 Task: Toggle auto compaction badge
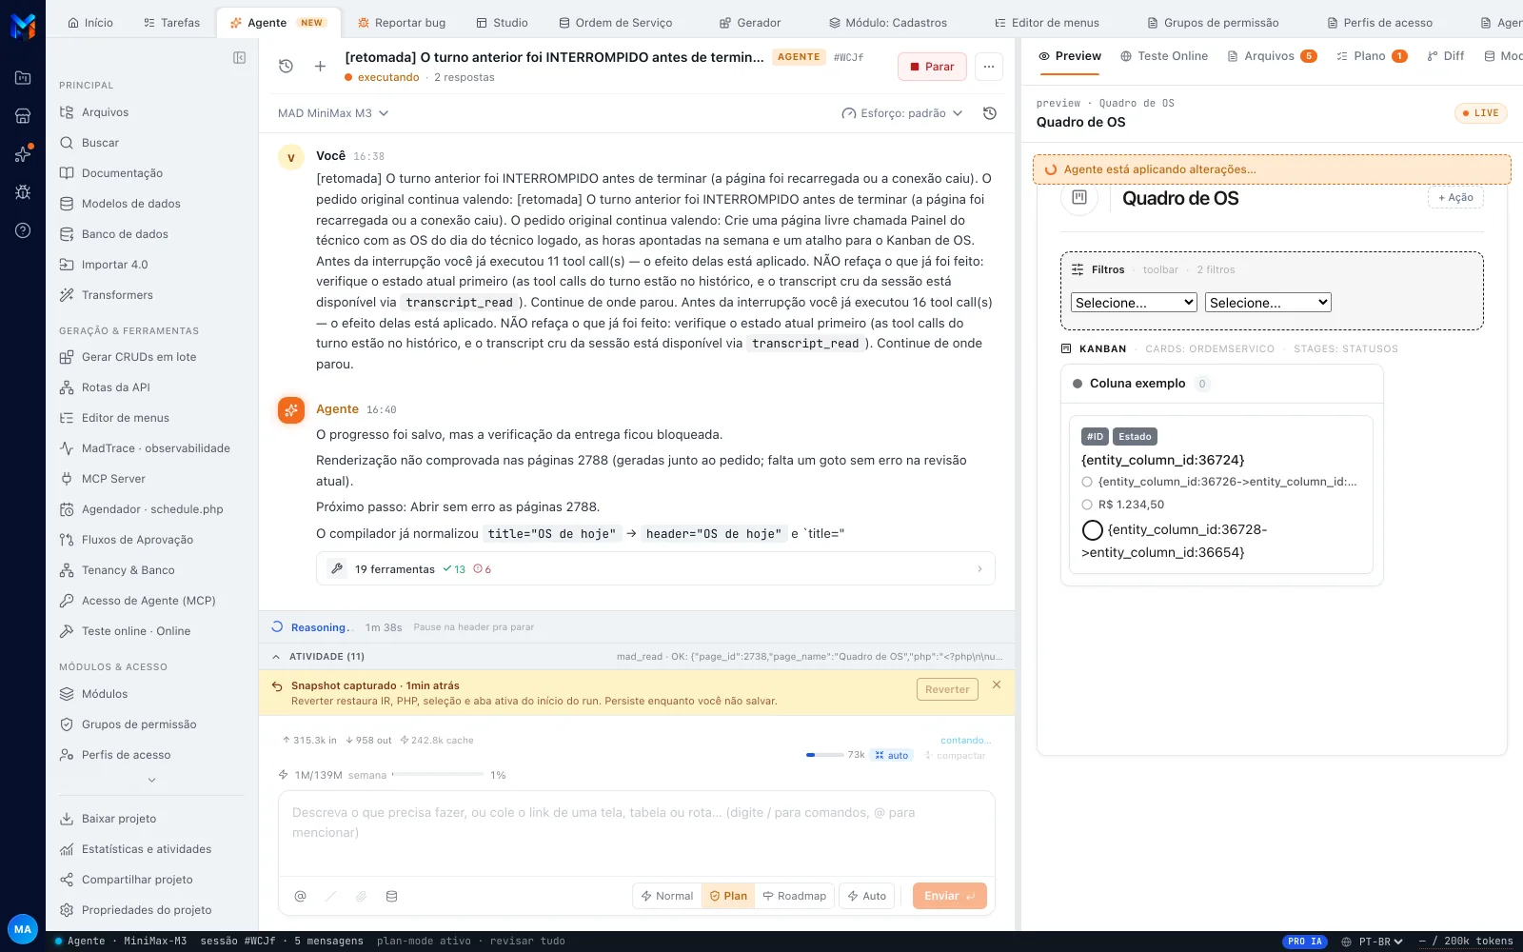[x=892, y=755]
